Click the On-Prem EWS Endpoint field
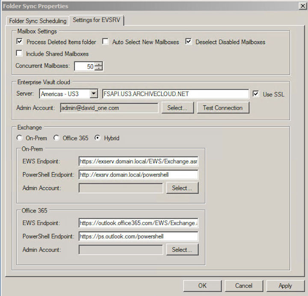 tap(138, 161)
